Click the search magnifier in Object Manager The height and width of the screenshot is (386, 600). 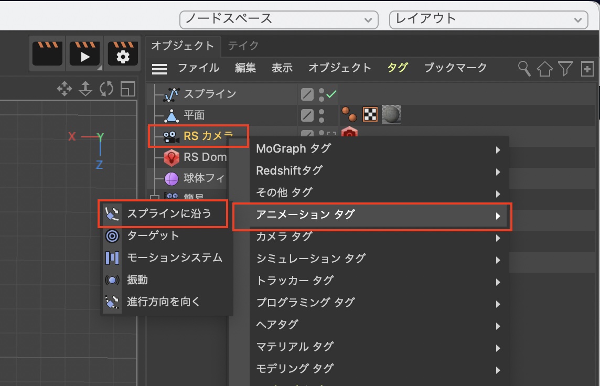coord(524,68)
